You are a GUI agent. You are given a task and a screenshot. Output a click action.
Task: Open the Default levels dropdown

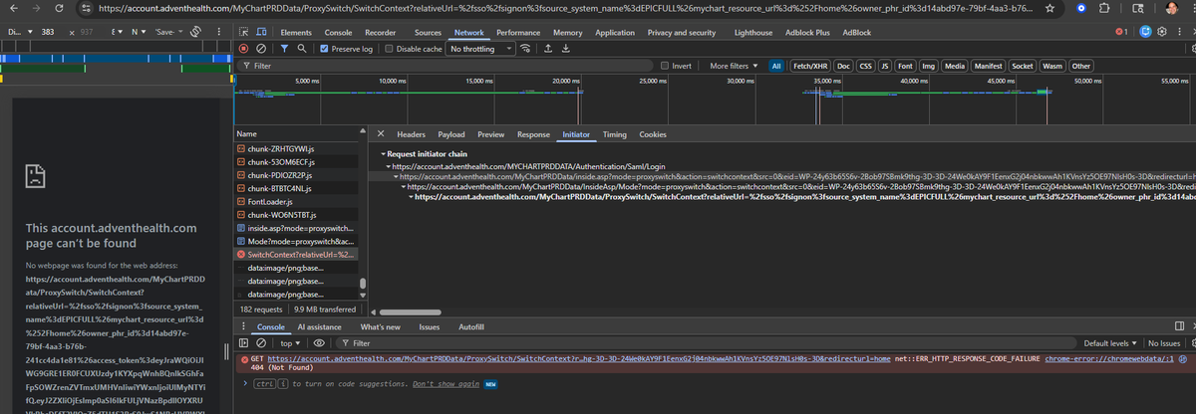click(x=1110, y=343)
